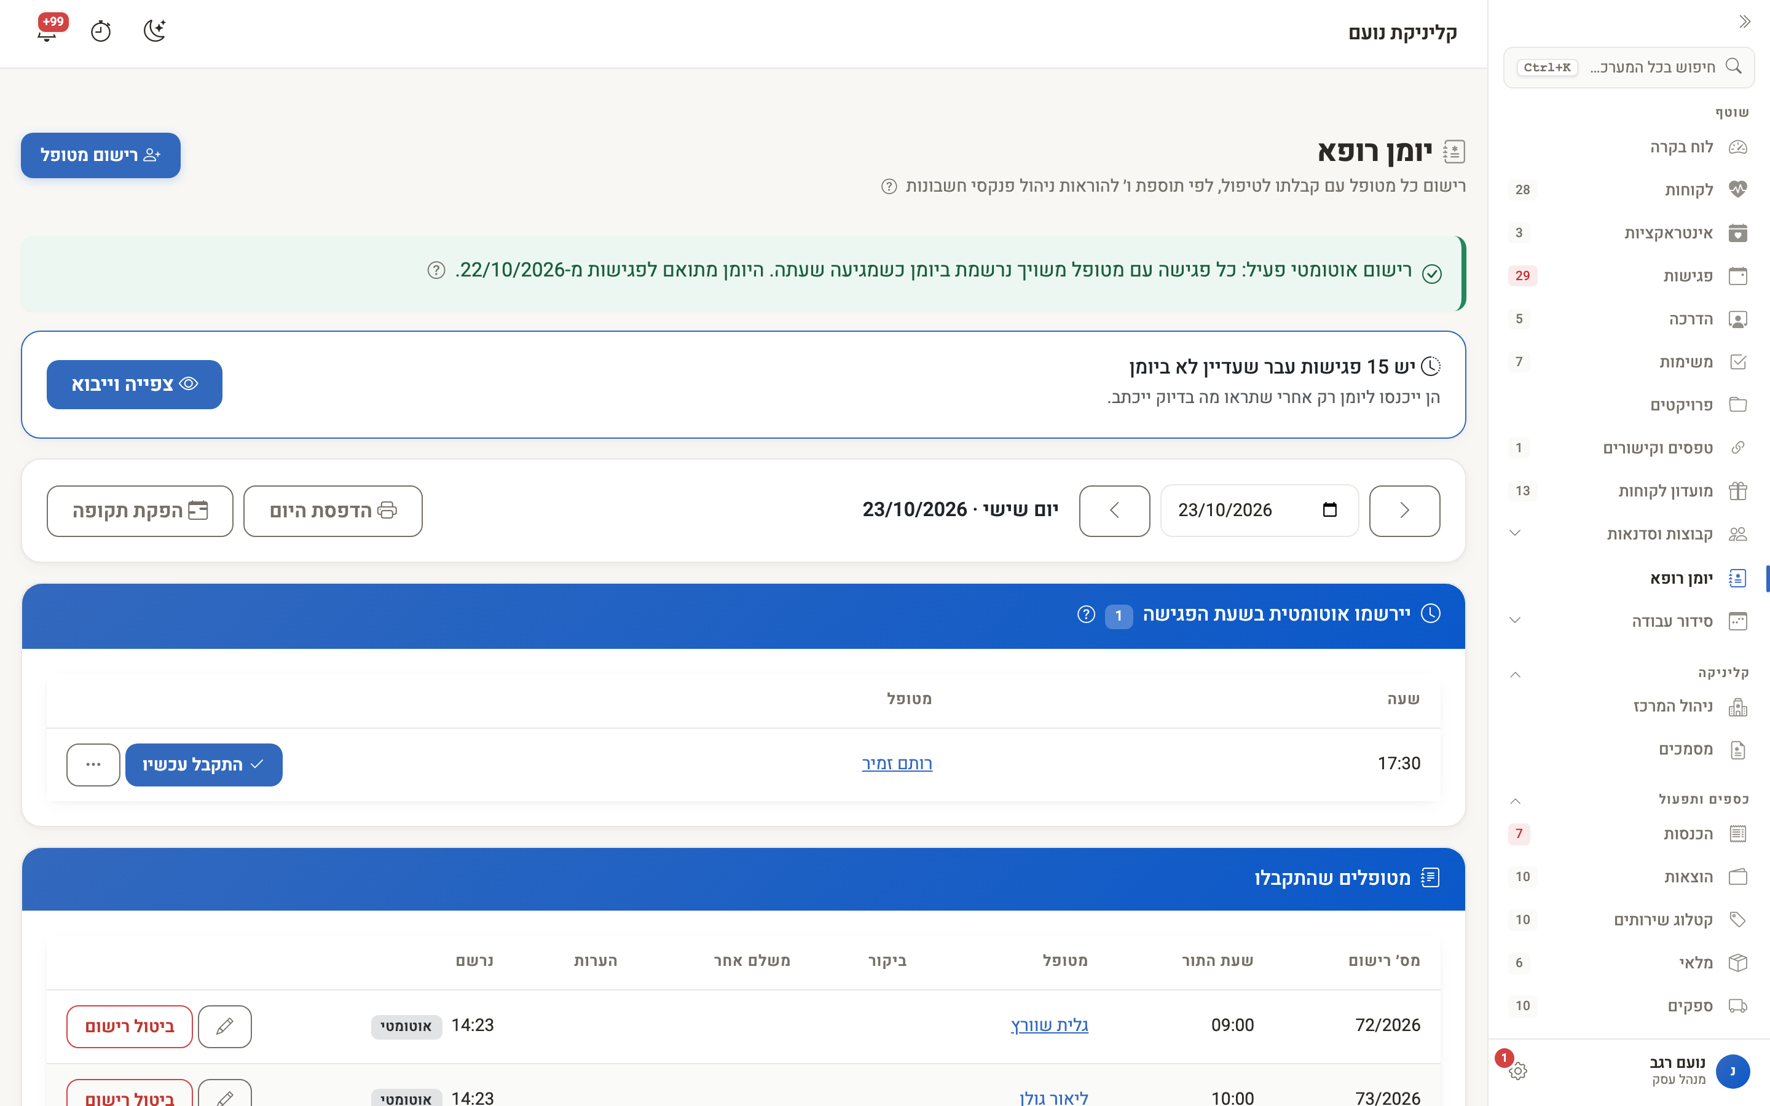Screen dimensions: 1770x1106
Task: Open settings gear next to נועם רגב
Action: point(1517,1071)
